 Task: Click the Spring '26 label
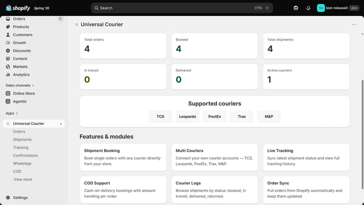(41, 8)
